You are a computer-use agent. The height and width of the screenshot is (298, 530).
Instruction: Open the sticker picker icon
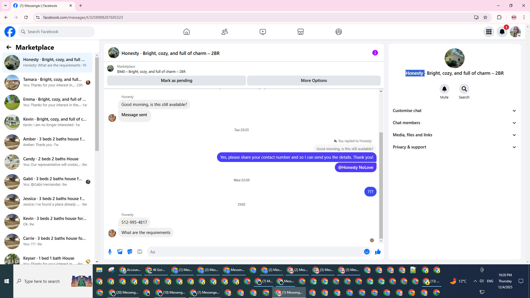130,252
